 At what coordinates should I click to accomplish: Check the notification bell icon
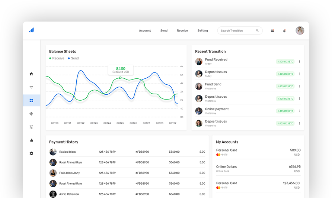284,31
